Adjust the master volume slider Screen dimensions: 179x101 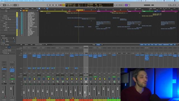coord(149,5)
